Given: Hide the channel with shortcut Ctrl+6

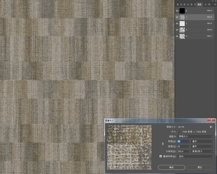Looking at the screenshot, I should (x=177, y=30).
